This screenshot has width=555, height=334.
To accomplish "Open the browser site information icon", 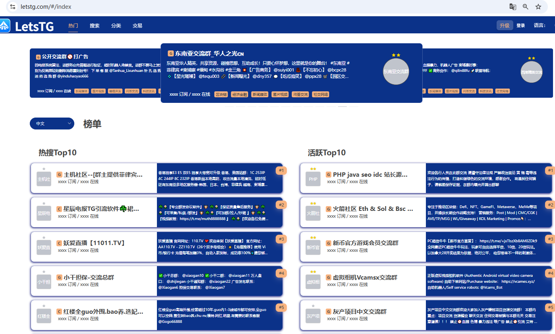I will coord(13,7).
